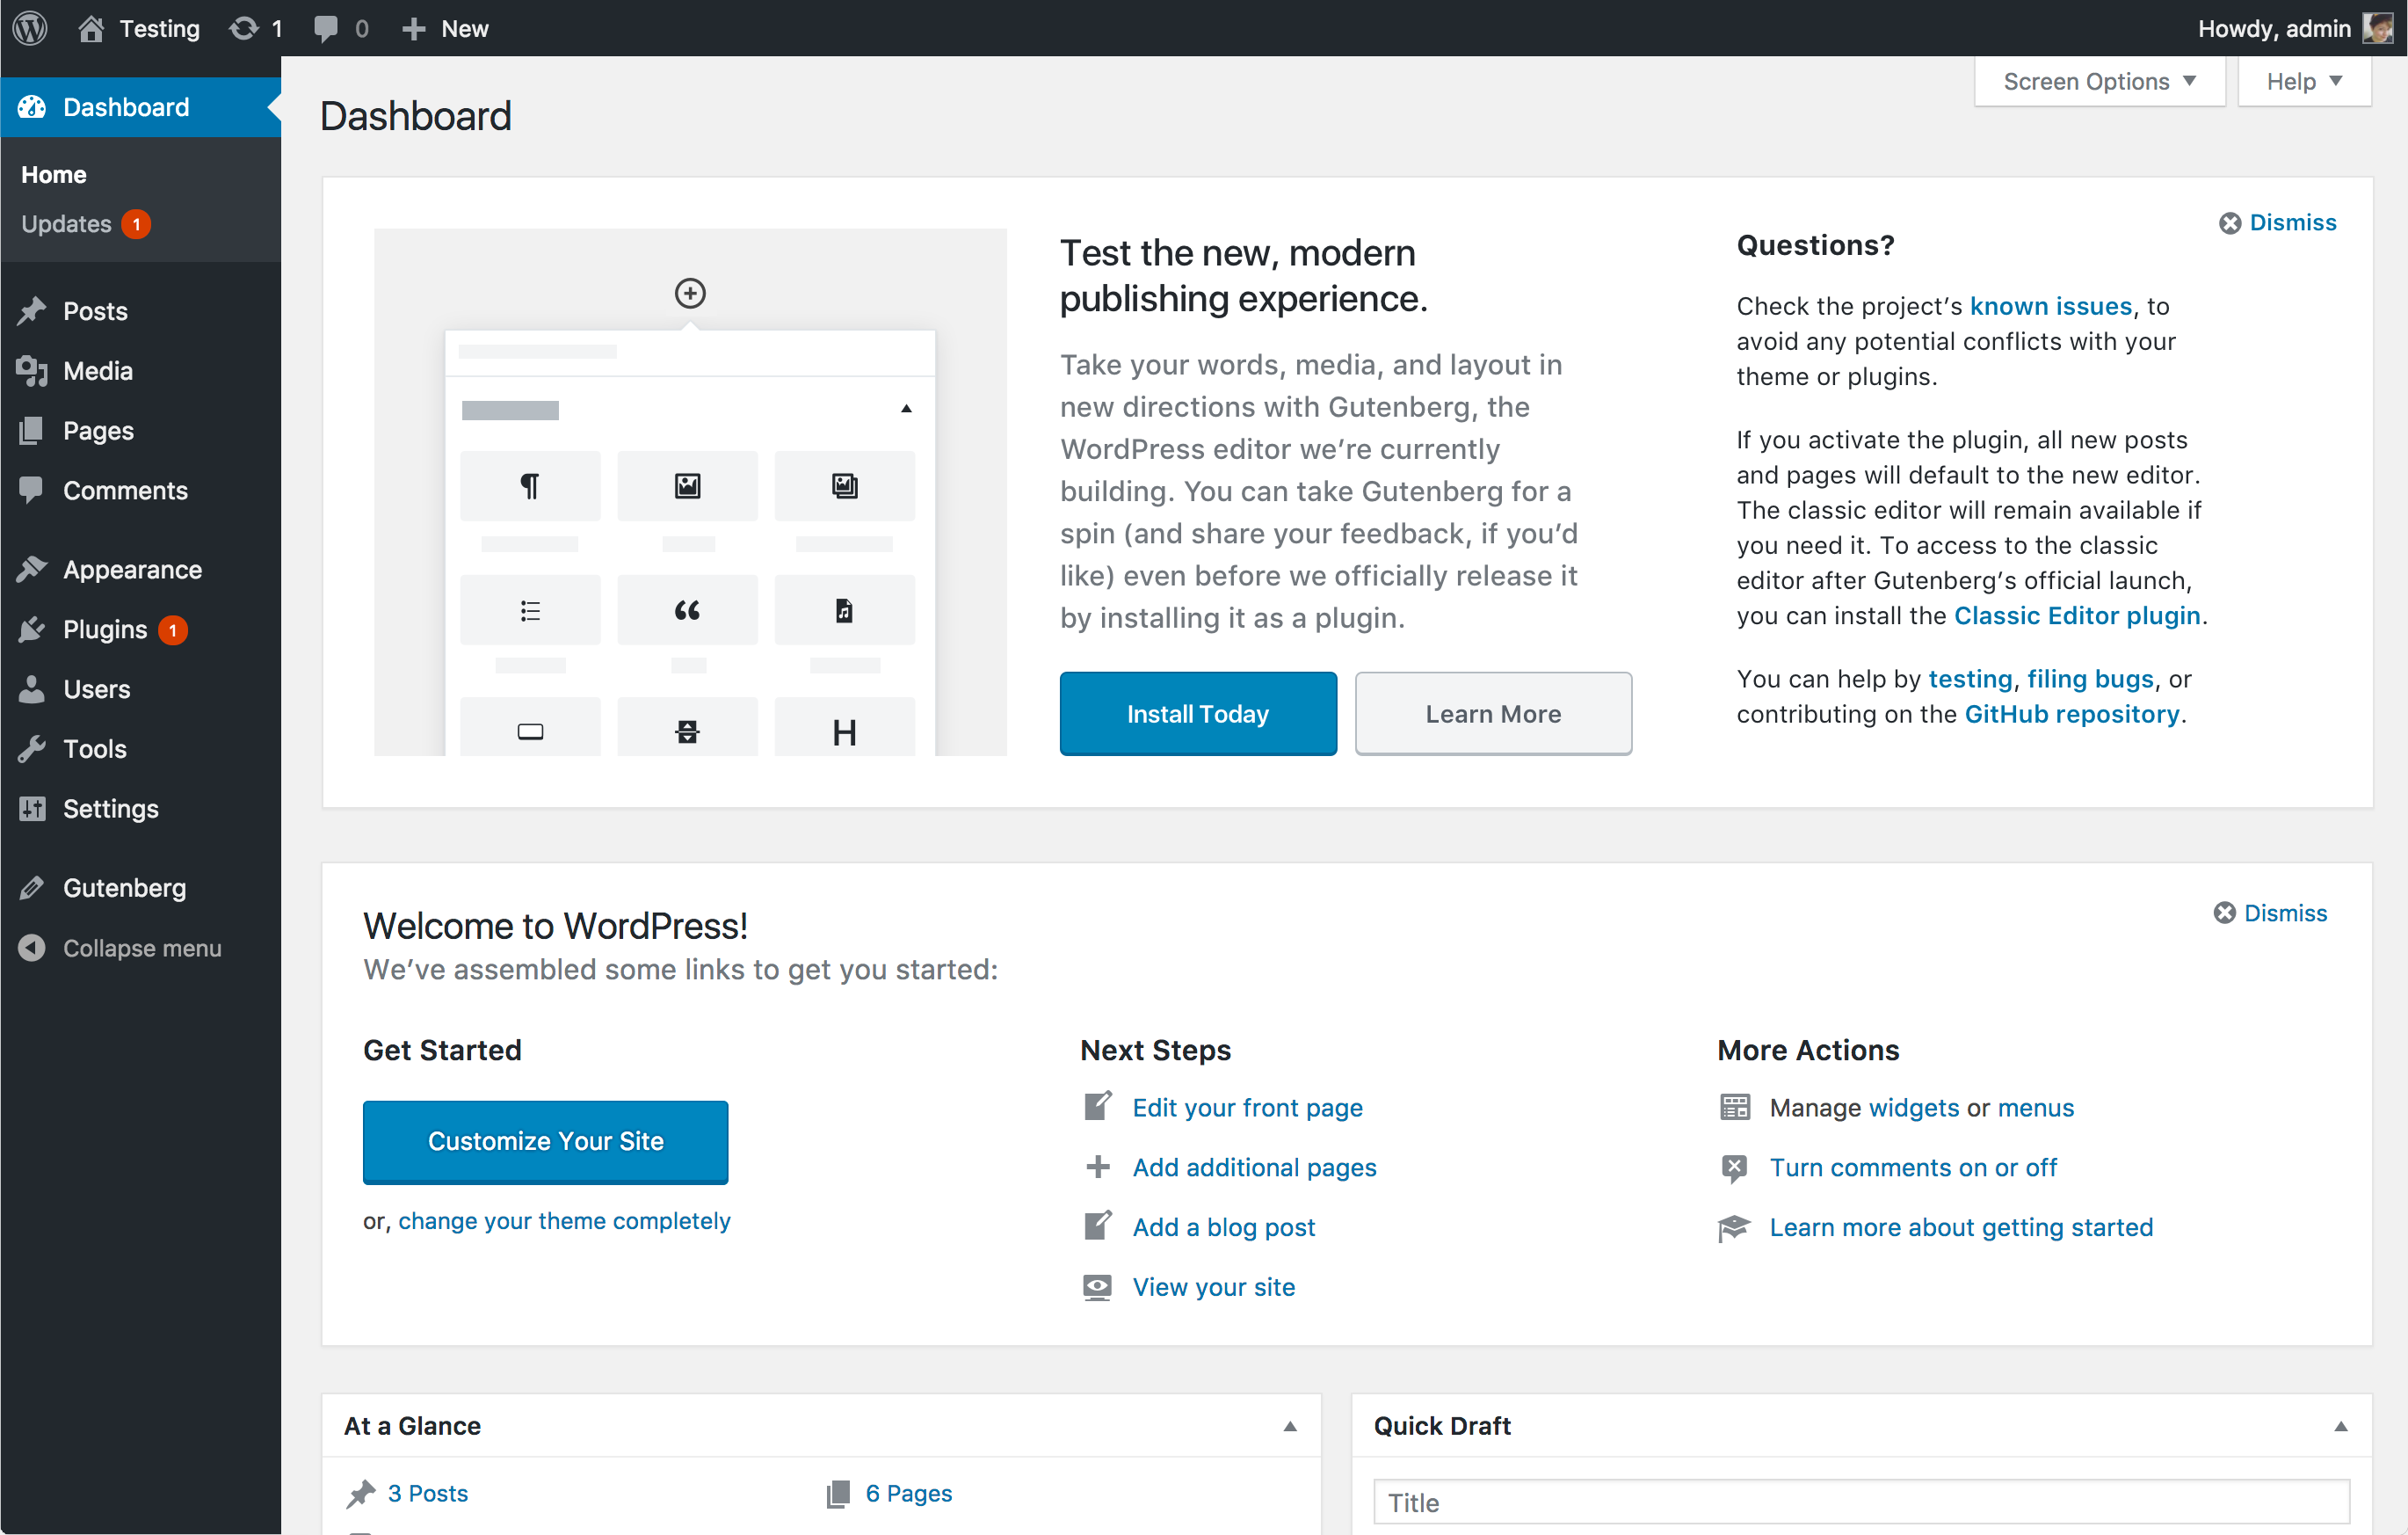Select the Dashboard gauge icon

click(32, 107)
